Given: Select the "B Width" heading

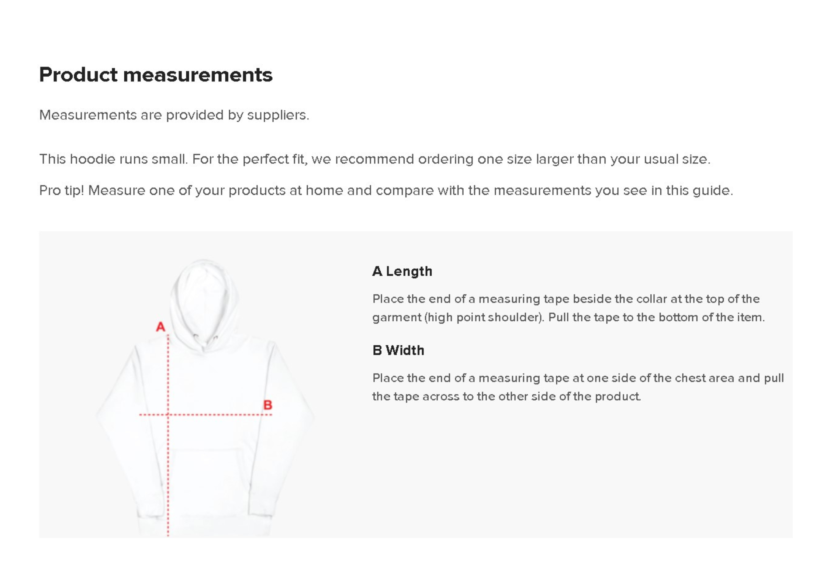Looking at the screenshot, I should coord(398,350).
